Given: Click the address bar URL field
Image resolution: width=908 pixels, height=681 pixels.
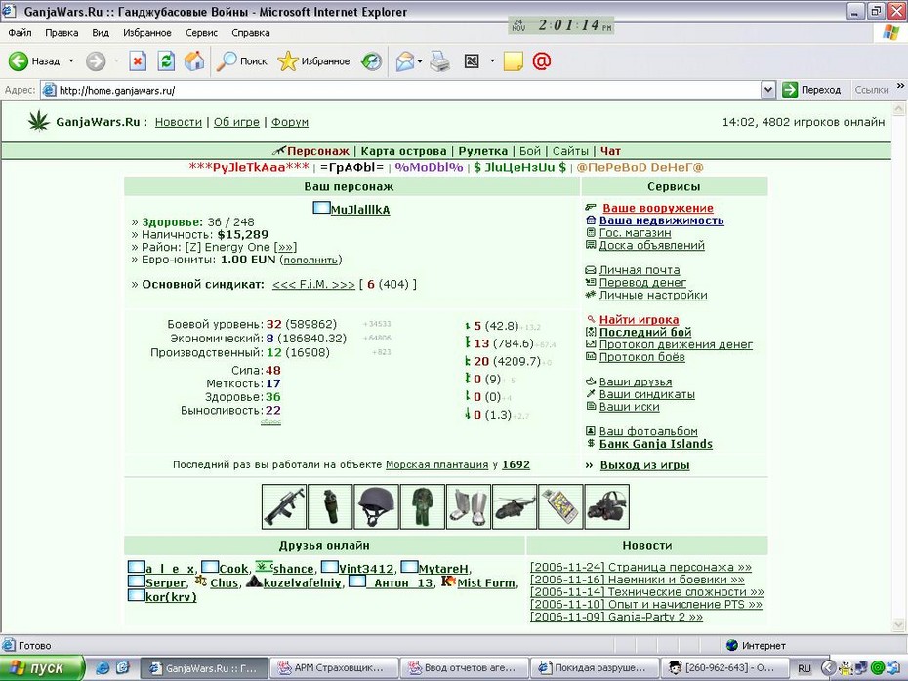Looking at the screenshot, I should [400, 91].
